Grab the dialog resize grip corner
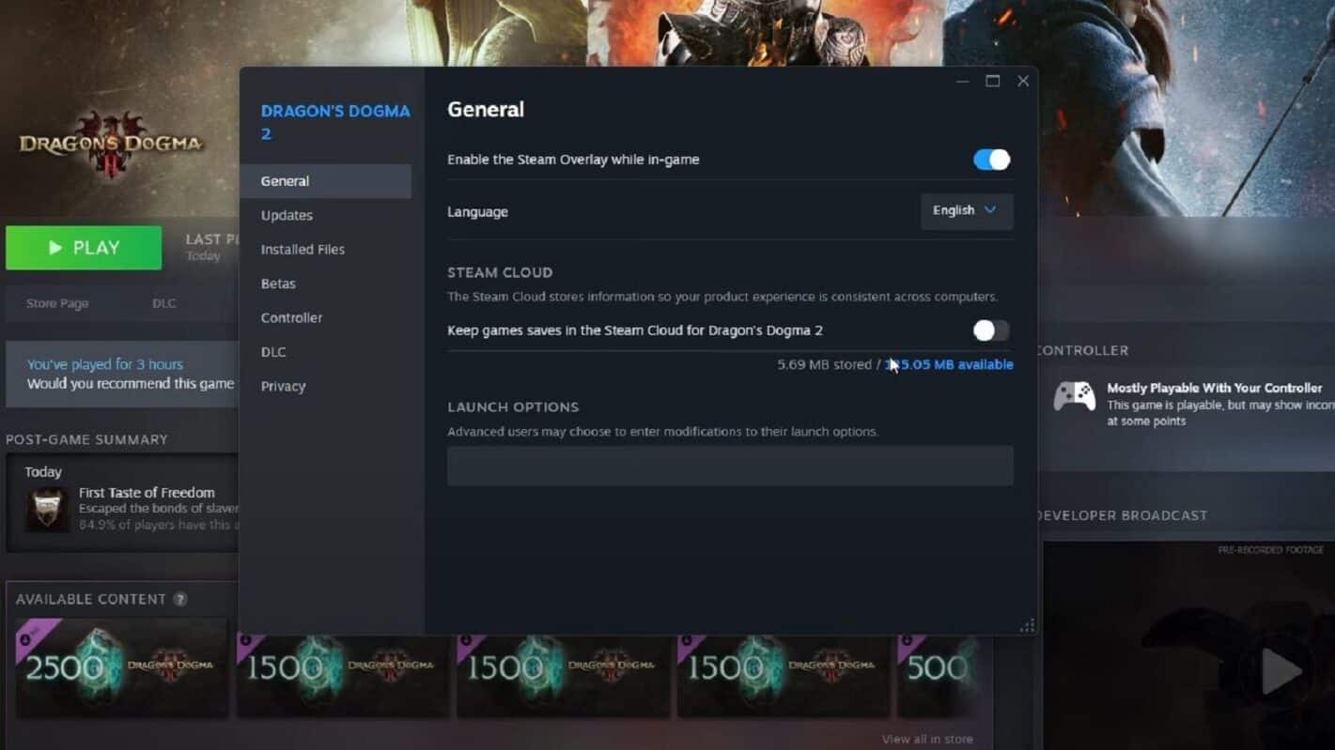This screenshot has height=750, width=1335. 1027,625
